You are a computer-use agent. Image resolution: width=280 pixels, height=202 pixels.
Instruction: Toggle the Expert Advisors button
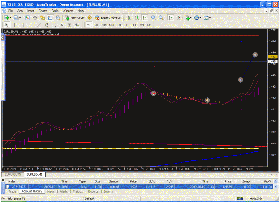(108, 17)
